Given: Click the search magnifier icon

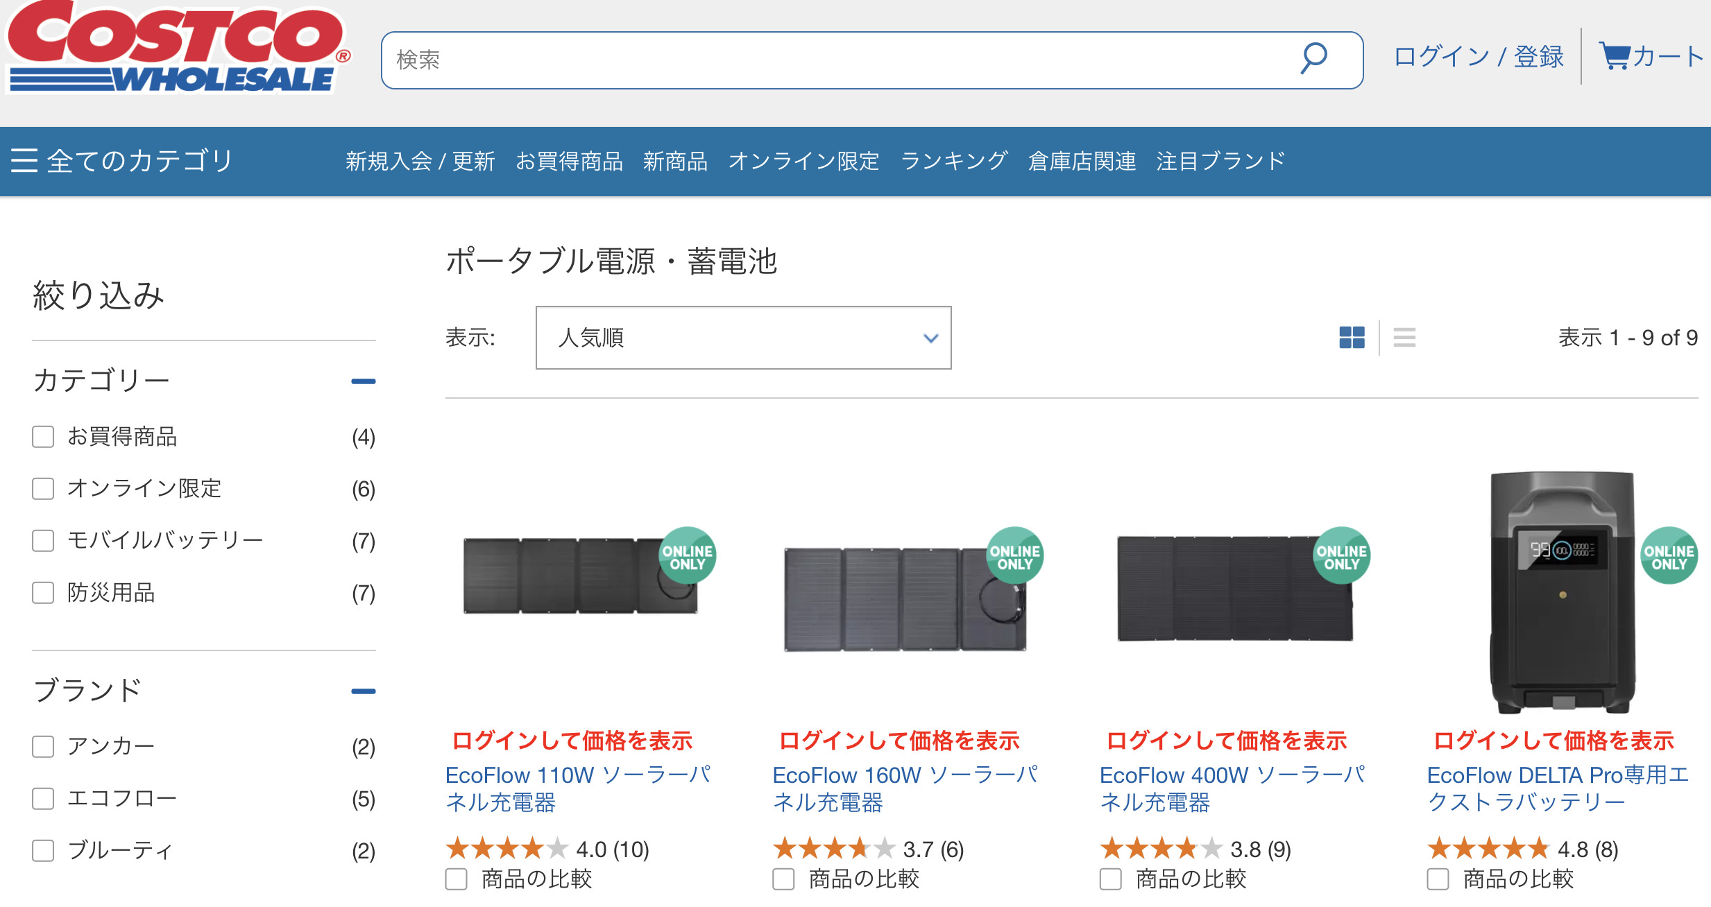Looking at the screenshot, I should coord(1313,59).
